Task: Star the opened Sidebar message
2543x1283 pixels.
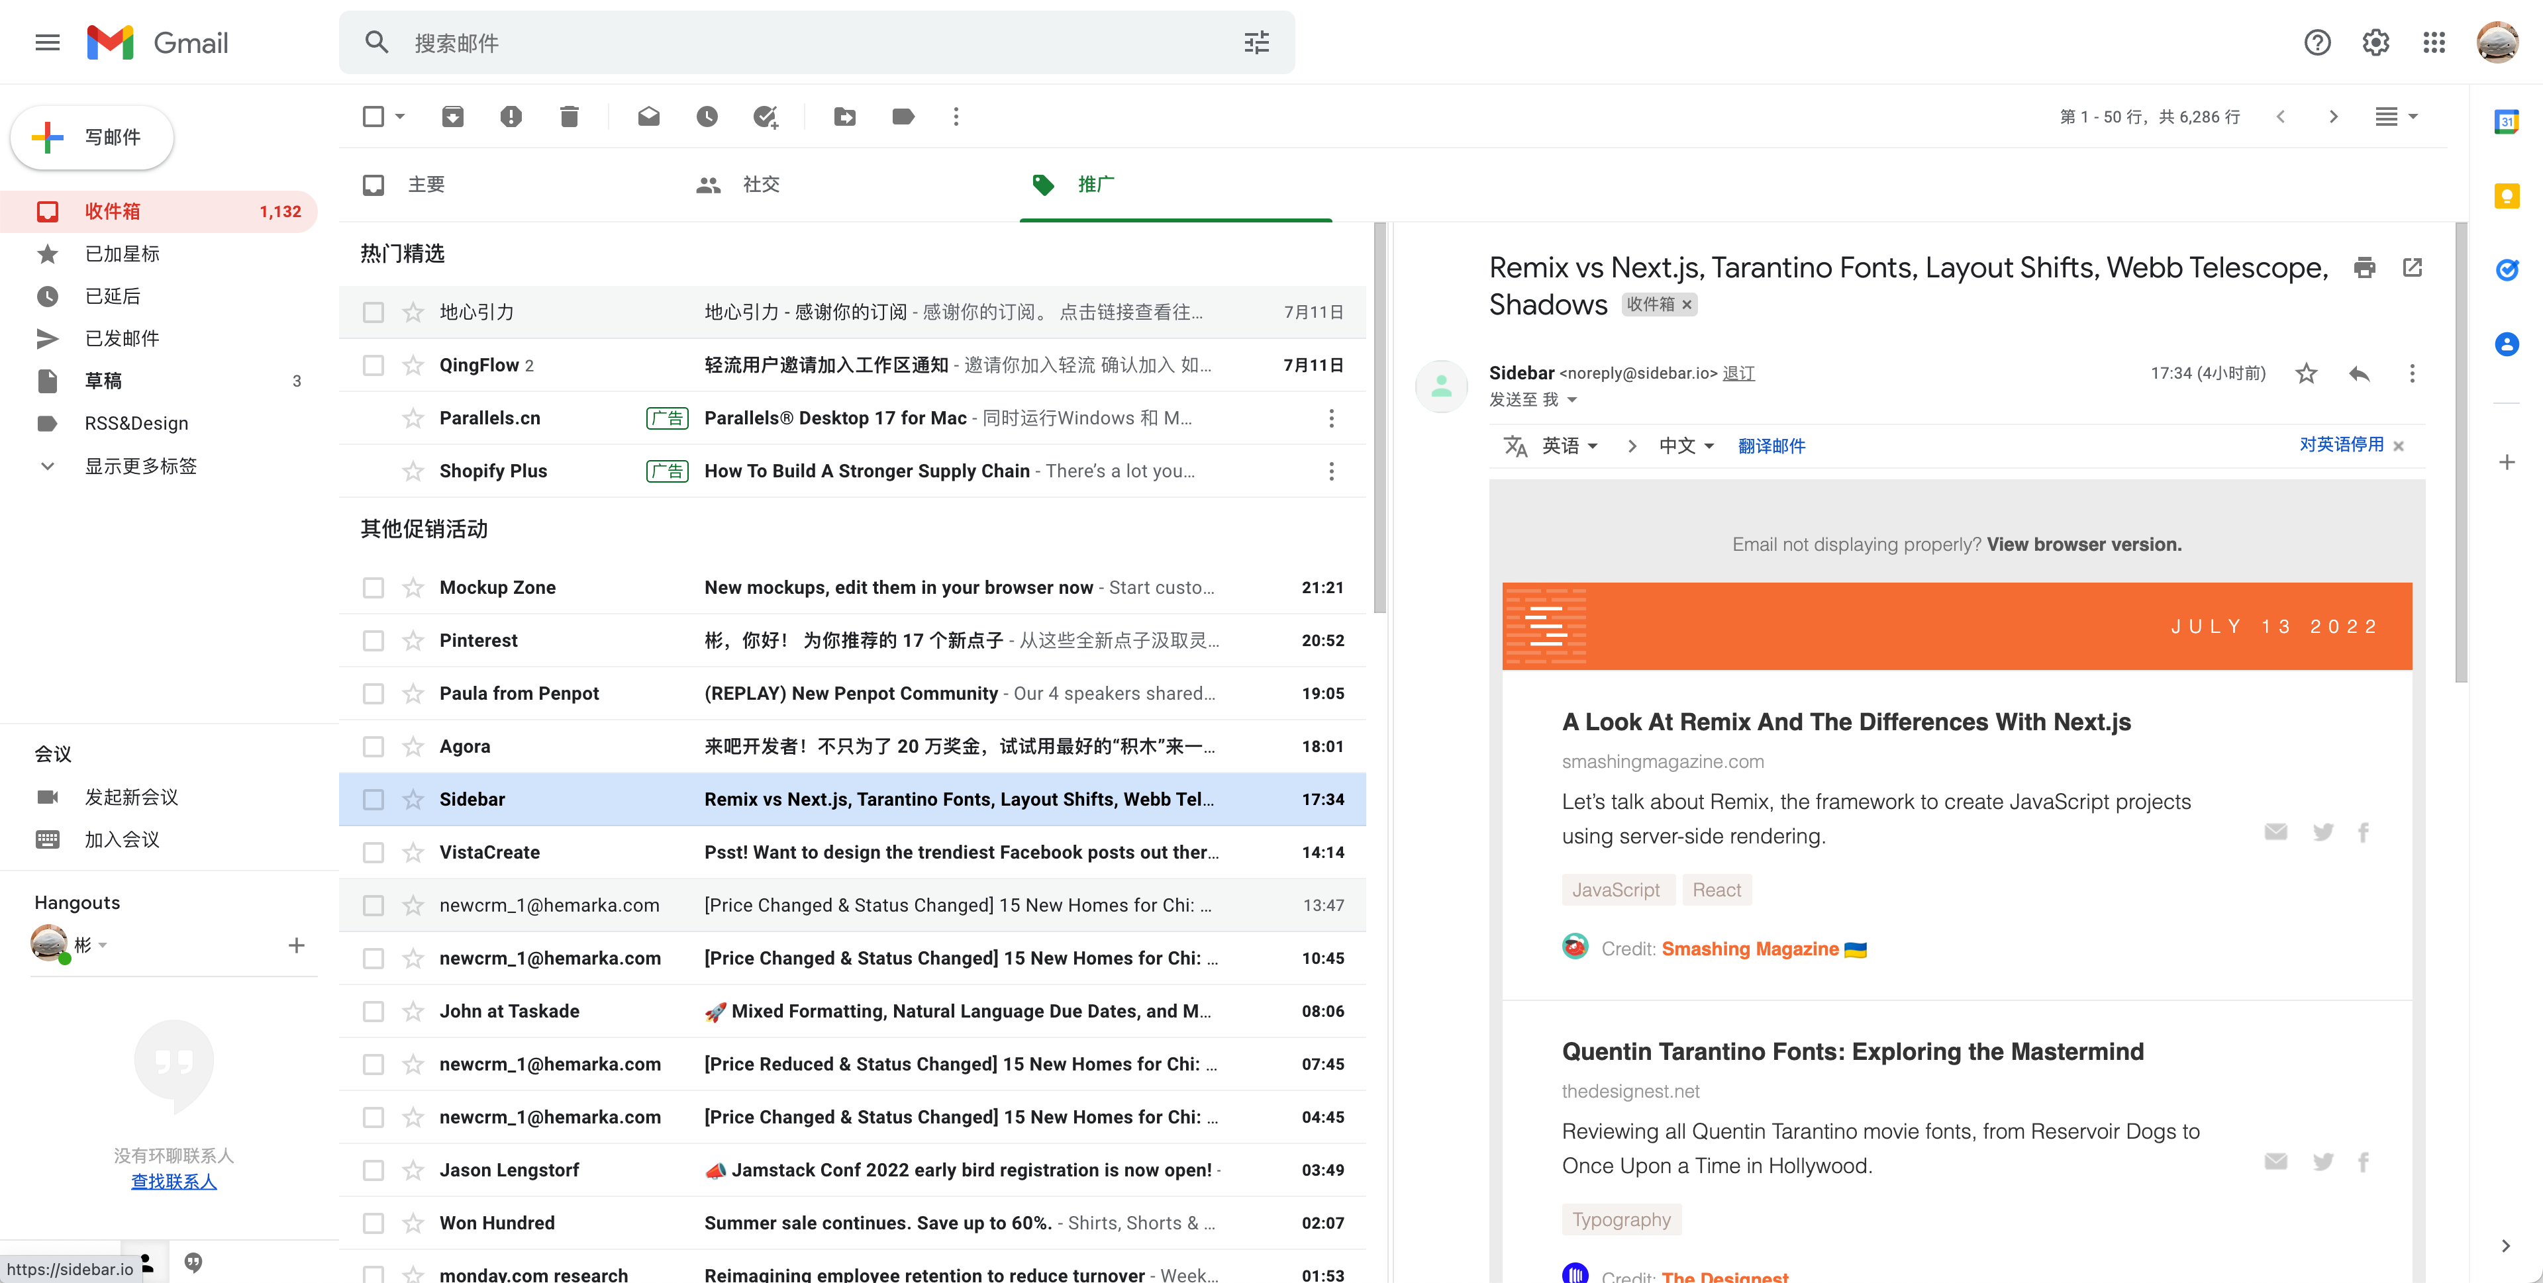Action: 2306,373
